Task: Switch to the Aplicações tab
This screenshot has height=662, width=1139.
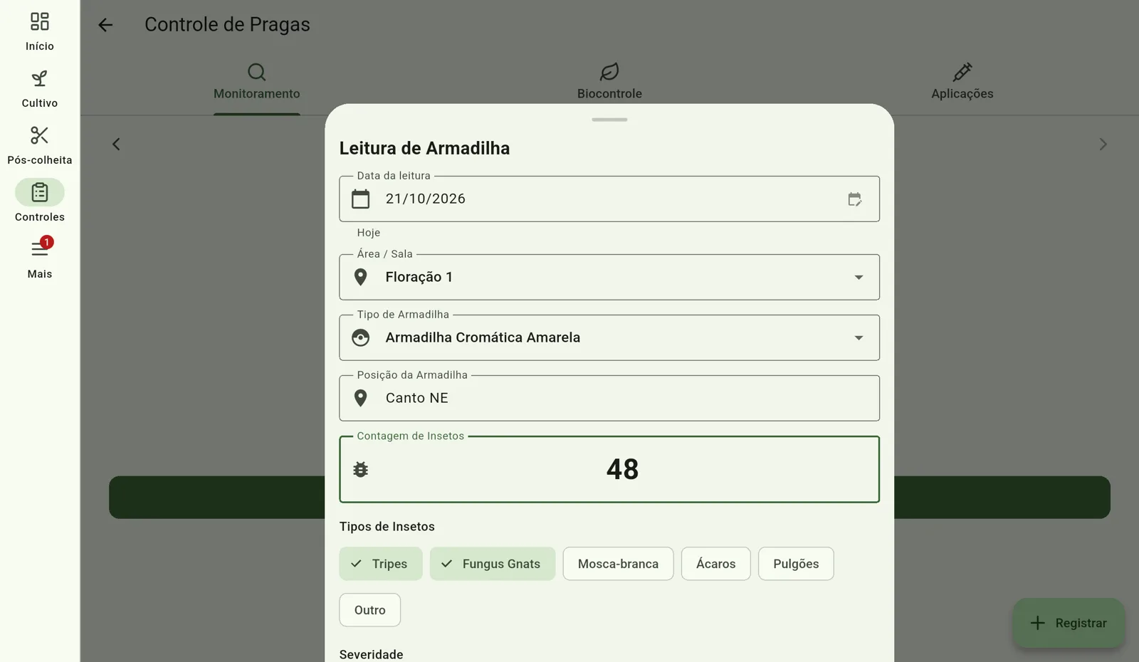Action: pos(962,83)
